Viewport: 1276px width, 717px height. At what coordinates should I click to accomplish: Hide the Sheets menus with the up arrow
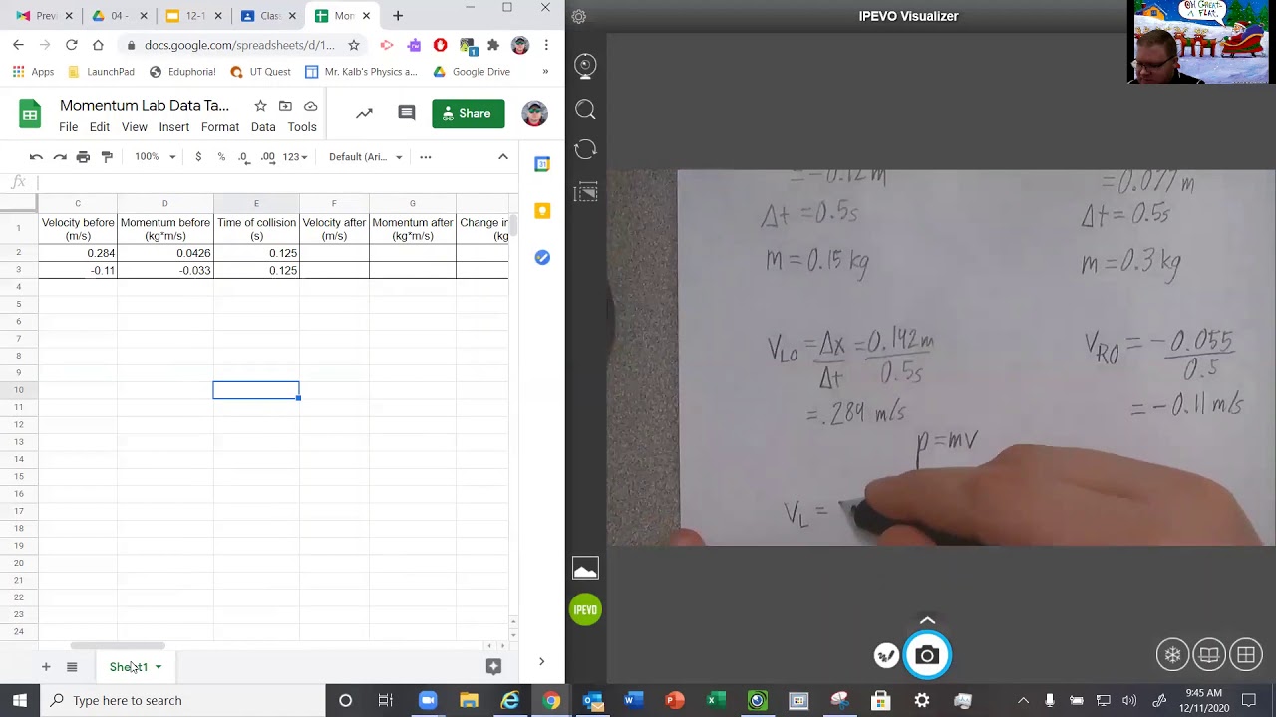coord(503,157)
